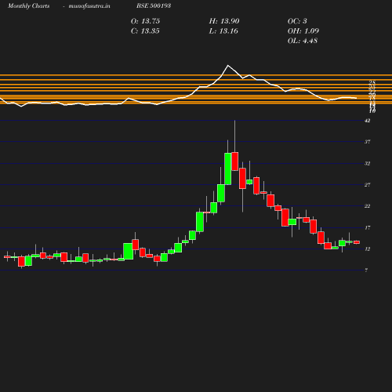
Task: Click the 7 price axis label
Action: tap(366, 270)
